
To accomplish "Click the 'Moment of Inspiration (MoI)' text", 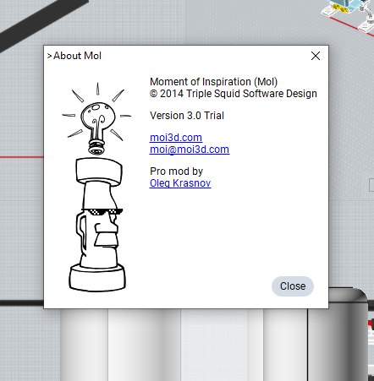I will click(213, 82).
